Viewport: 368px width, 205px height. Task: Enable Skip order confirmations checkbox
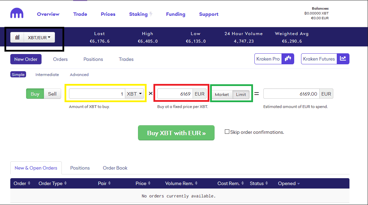[227, 132]
